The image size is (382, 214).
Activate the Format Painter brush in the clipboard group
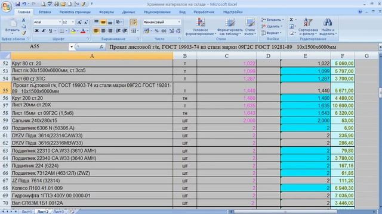[x=24, y=33]
